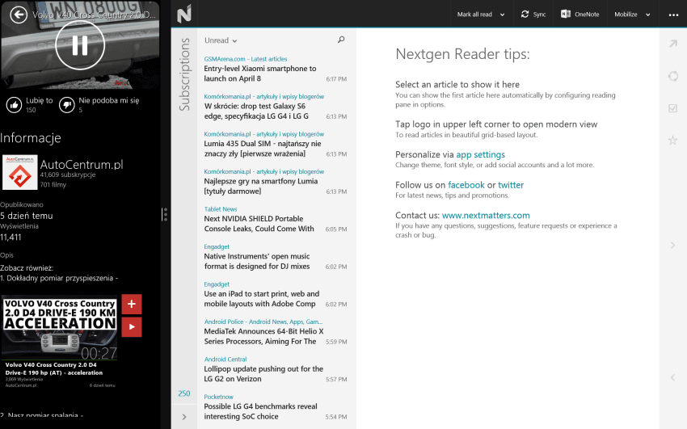Click the thumbs-down Nie podoba mi się icon
Image resolution: width=687 pixels, height=429 pixels.
click(67, 105)
